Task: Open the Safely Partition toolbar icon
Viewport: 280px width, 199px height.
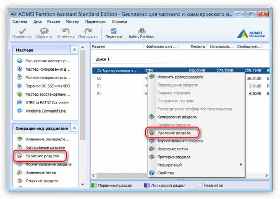Action: tap(141, 31)
